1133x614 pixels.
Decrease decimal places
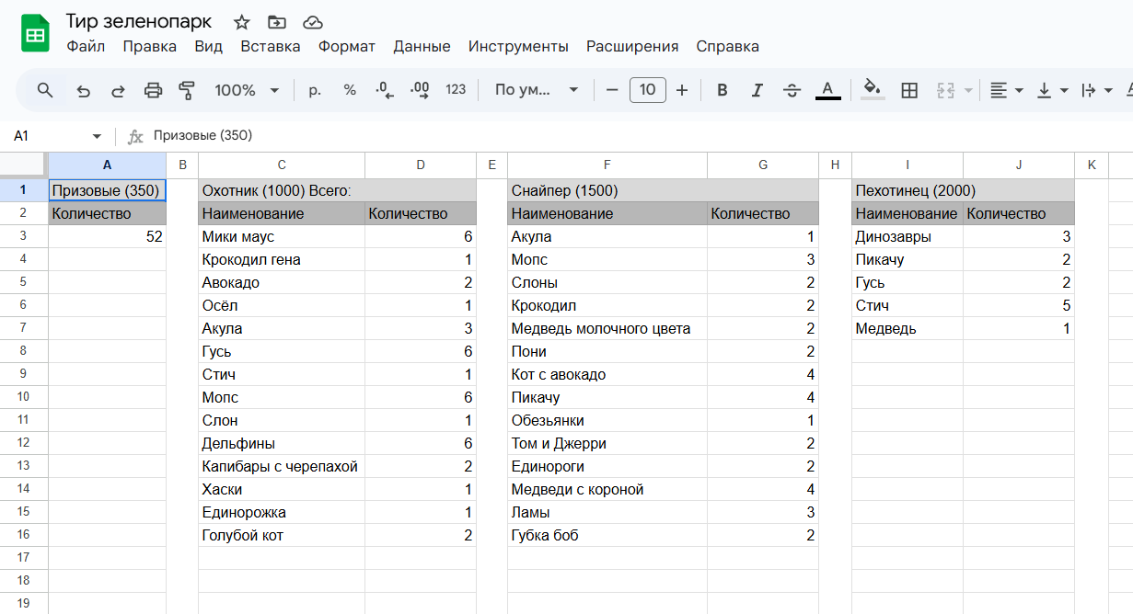tap(385, 90)
